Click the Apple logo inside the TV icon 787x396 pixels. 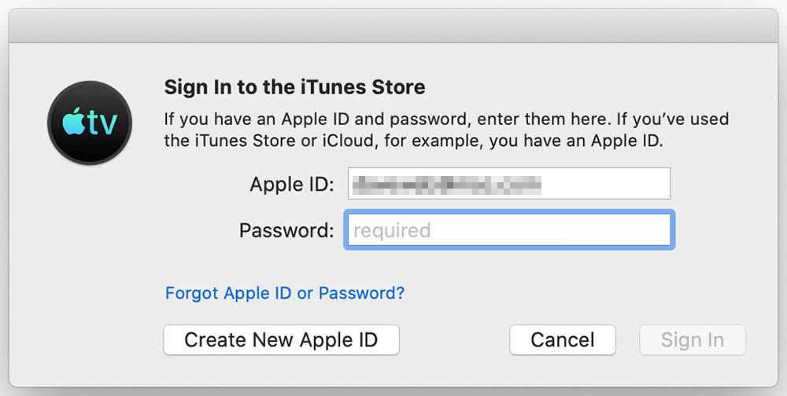click(x=73, y=121)
